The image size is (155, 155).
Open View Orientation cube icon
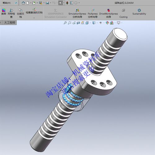click(87, 23)
